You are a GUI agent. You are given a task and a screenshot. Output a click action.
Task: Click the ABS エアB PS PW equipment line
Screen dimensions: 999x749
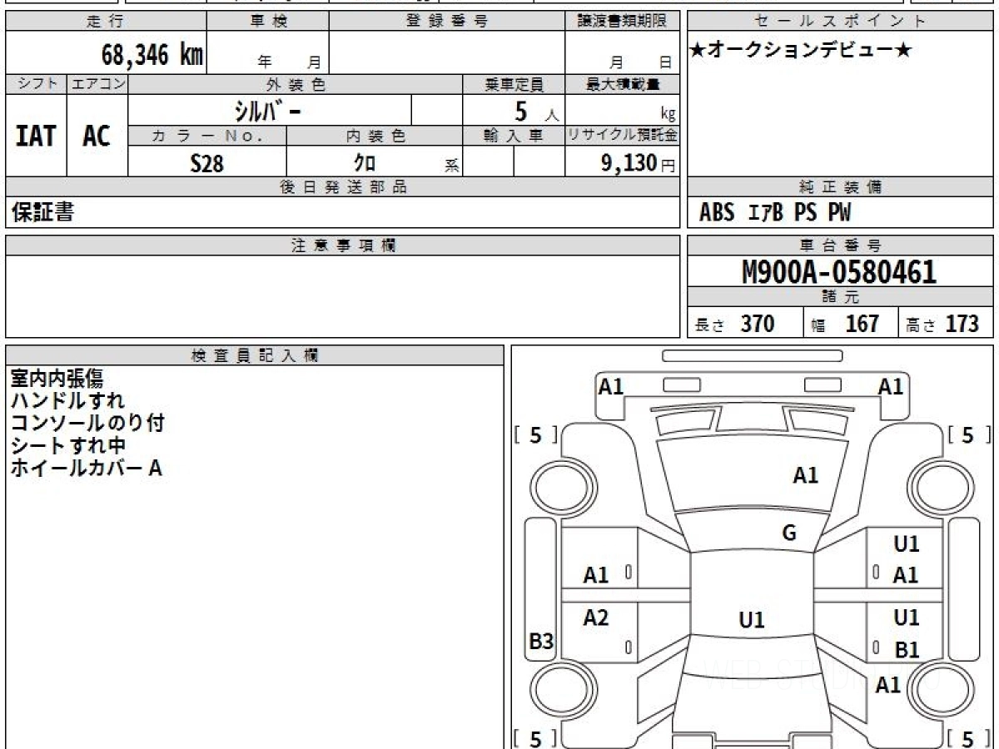[775, 213]
